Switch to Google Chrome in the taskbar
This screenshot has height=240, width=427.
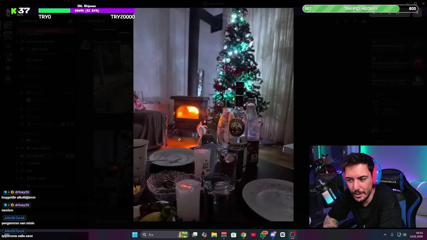click(244, 235)
